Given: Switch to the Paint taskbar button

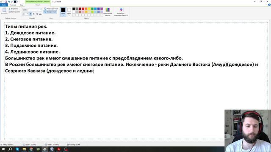Looking at the screenshot, I should pyautogui.click(x=45, y=149).
